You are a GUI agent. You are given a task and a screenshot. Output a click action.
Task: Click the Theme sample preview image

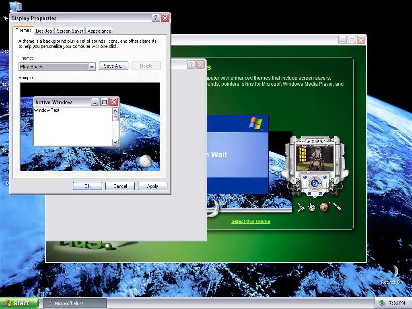(x=90, y=127)
